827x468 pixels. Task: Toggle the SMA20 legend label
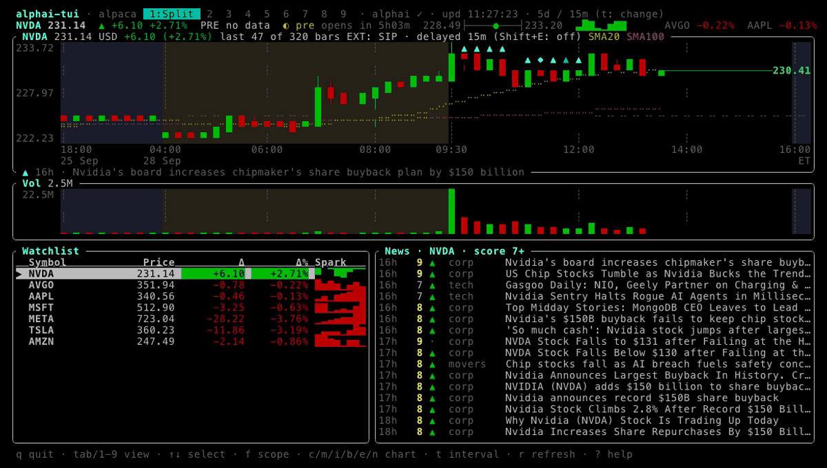point(604,36)
